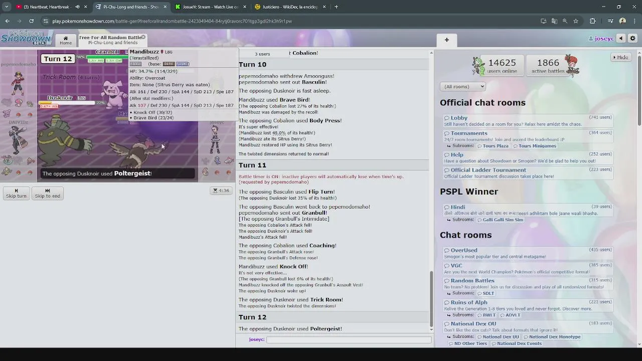Toggle the sound speaker icon in header
642x361 pixels.
[621, 39]
